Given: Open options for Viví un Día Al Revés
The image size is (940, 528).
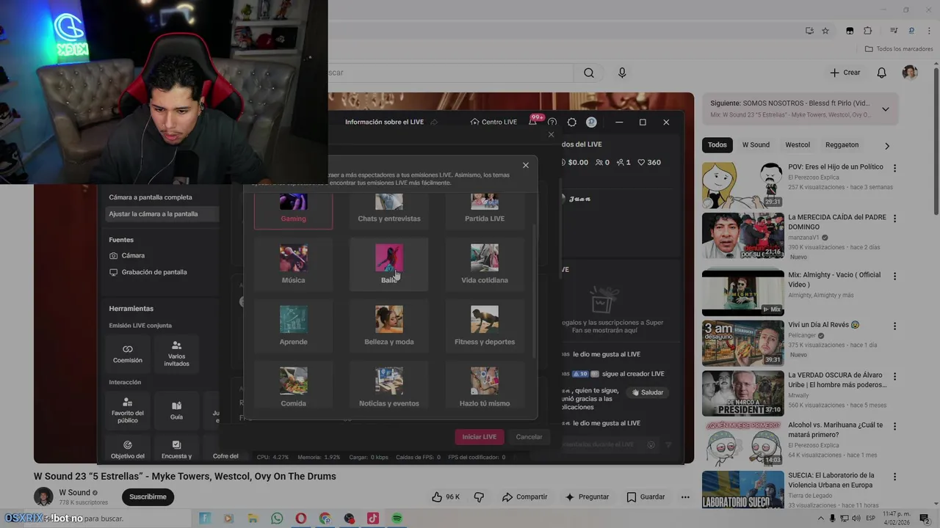Looking at the screenshot, I should [894, 326].
